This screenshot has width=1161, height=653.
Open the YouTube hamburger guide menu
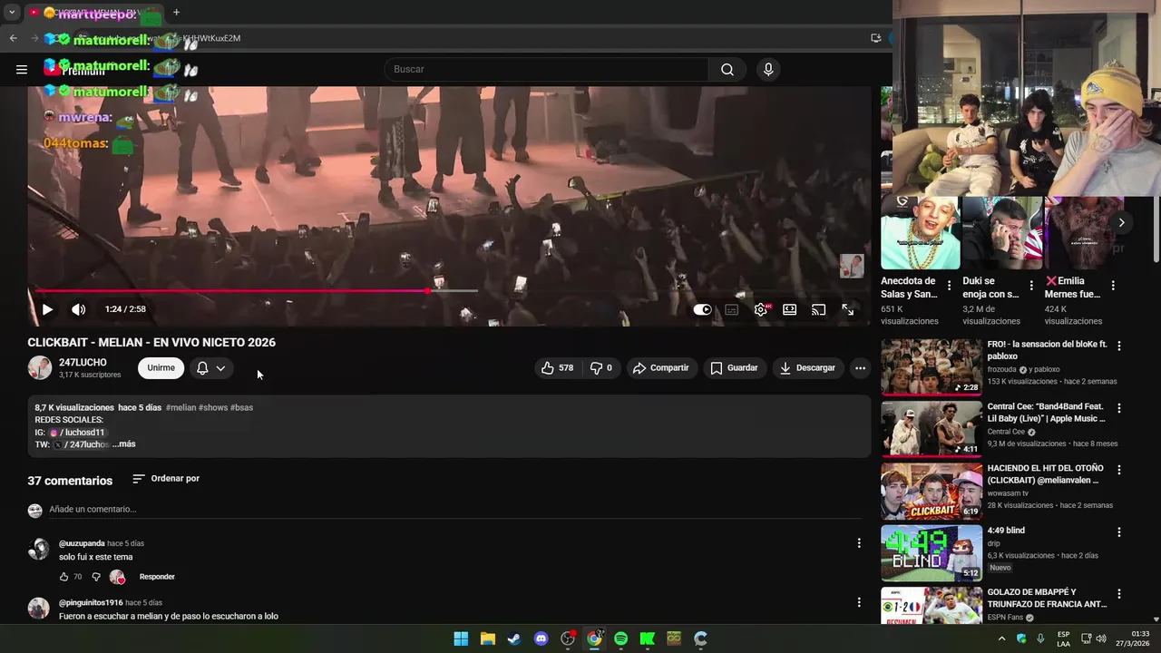22,69
